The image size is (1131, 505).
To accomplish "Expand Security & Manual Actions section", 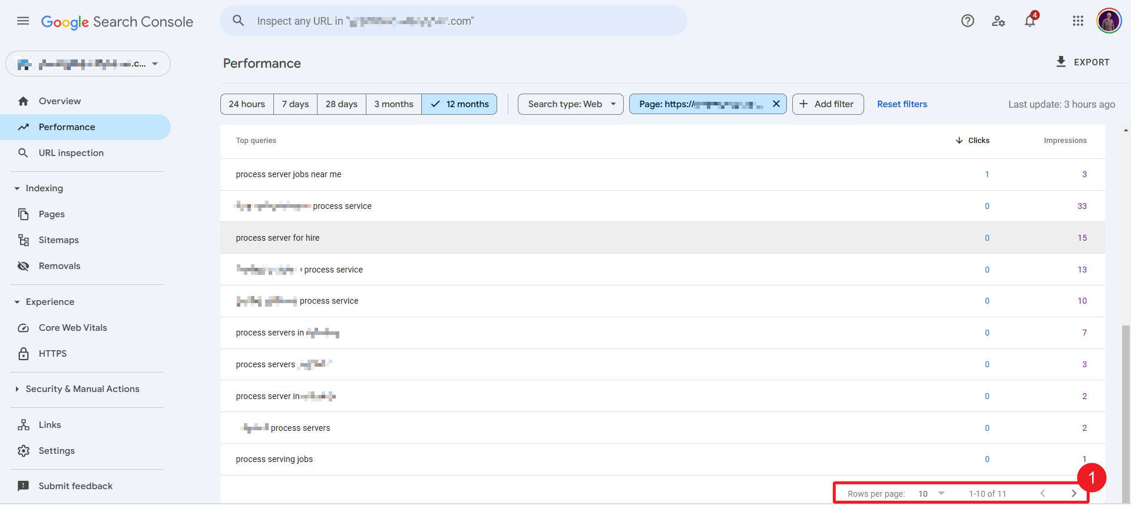I will [17, 389].
